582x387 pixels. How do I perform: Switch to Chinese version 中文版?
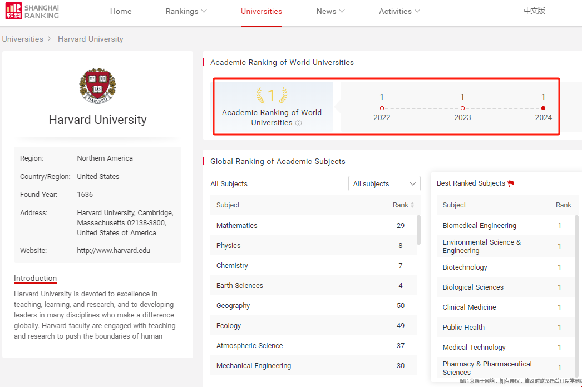(534, 11)
